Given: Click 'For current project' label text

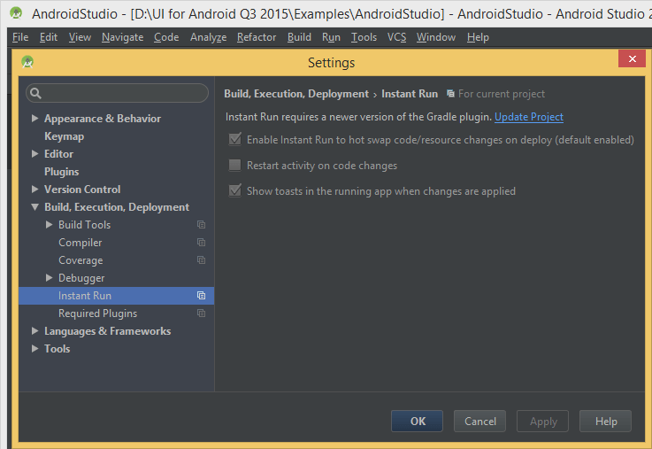Looking at the screenshot, I should pyautogui.click(x=502, y=94).
